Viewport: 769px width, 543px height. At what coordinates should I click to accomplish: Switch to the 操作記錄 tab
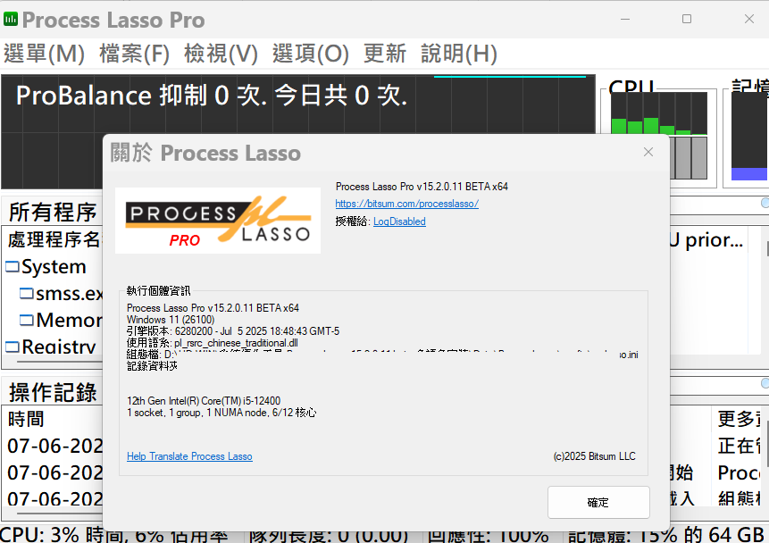point(53,392)
